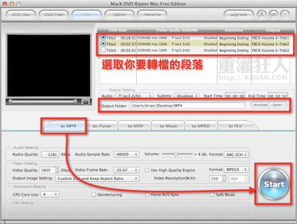Open the Option button
Image resolution: width=297 pixels, height=224 pixels.
[x=120, y=15]
